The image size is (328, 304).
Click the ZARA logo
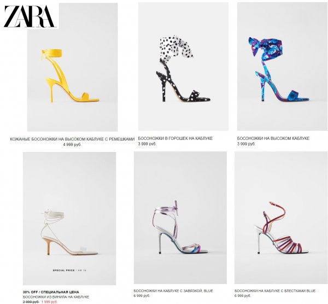click(x=30, y=16)
